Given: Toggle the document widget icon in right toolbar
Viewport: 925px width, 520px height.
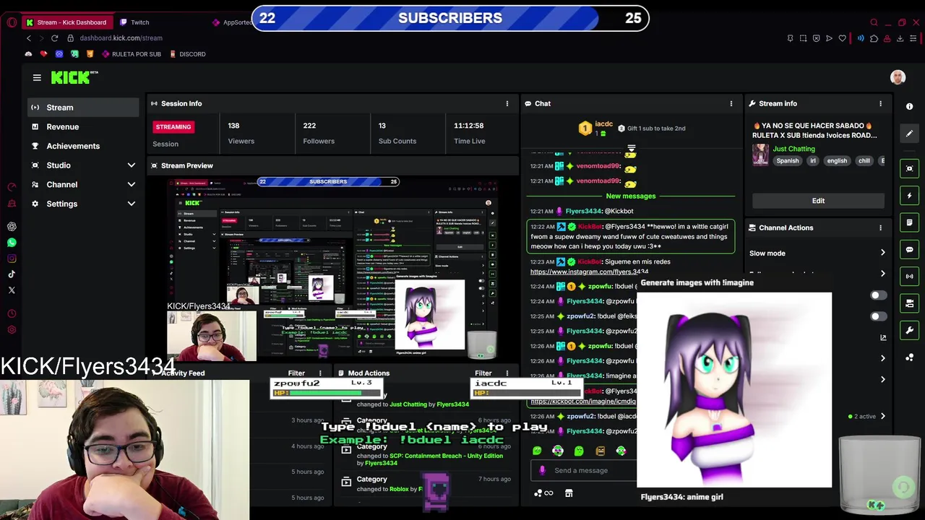Looking at the screenshot, I should pyautogui.click(x=910, y=222).
